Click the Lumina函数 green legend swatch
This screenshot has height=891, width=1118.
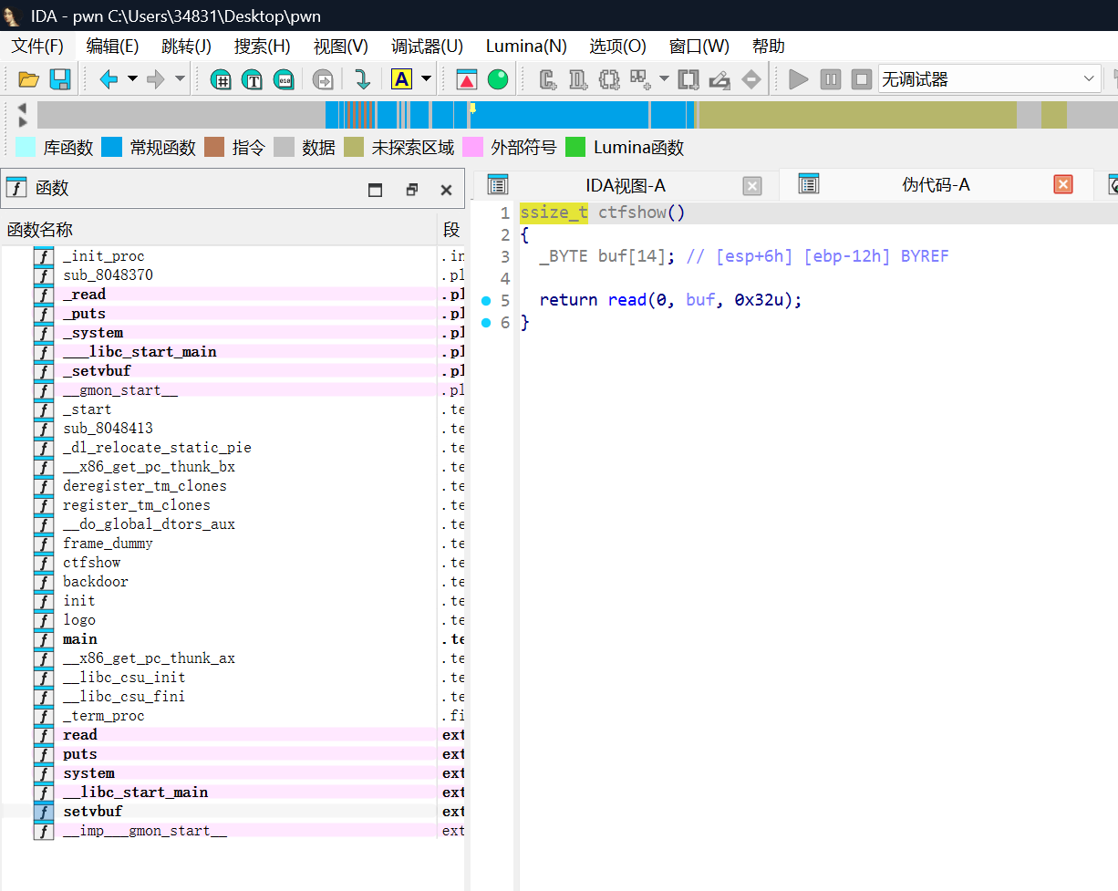point(575,147)
